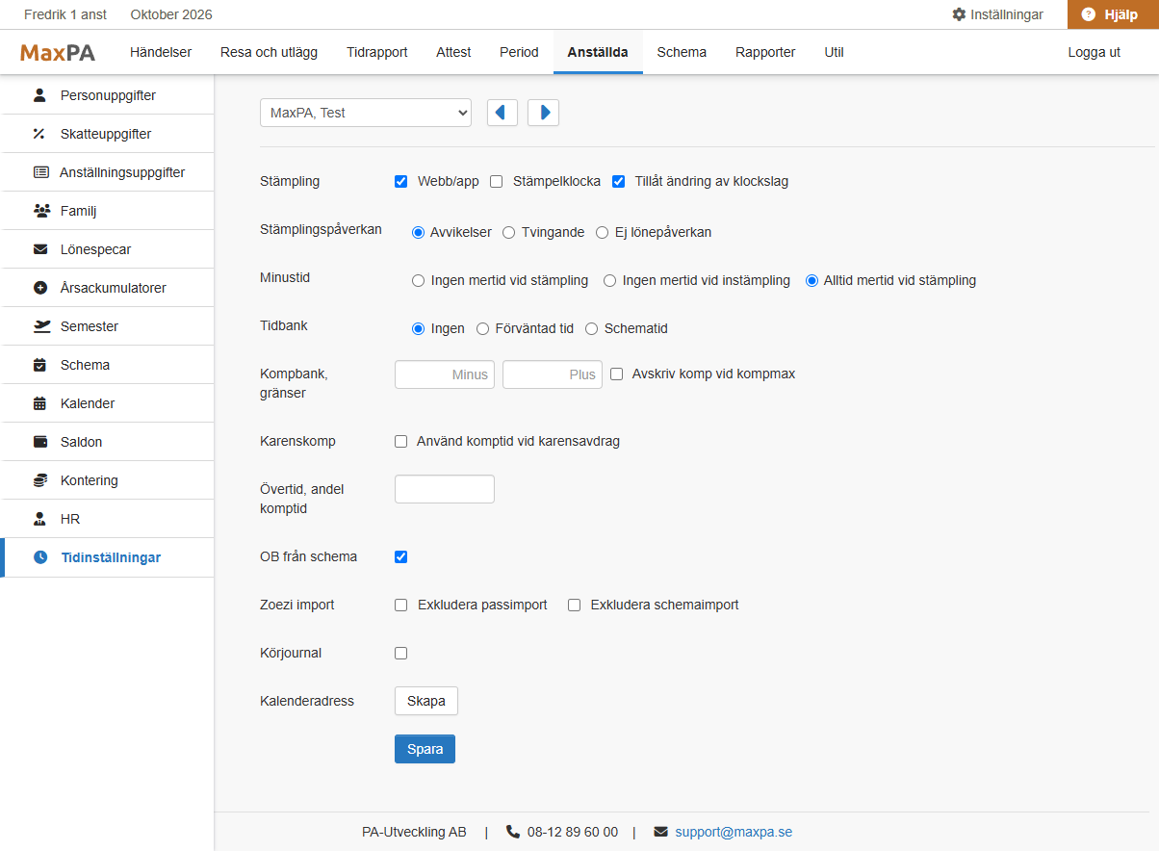The width and height of the screenshot is (1159, 851).
Task: Click the Schema calendar-check icon in sidebar
Action: click(39, 365)
